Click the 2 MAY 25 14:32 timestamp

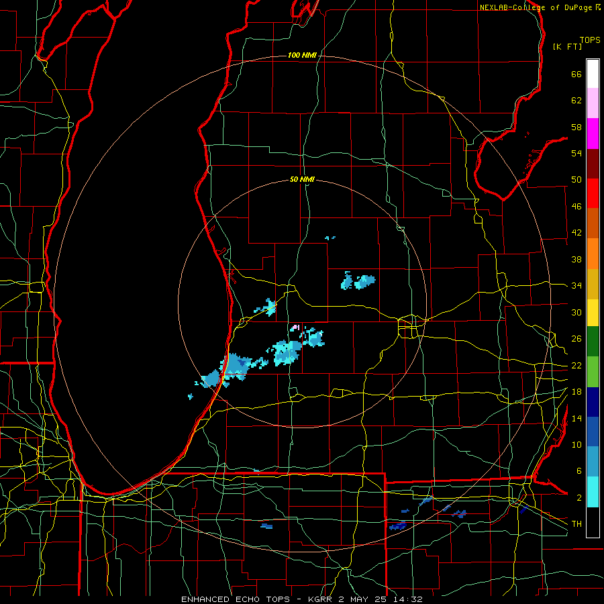point(381,599)
